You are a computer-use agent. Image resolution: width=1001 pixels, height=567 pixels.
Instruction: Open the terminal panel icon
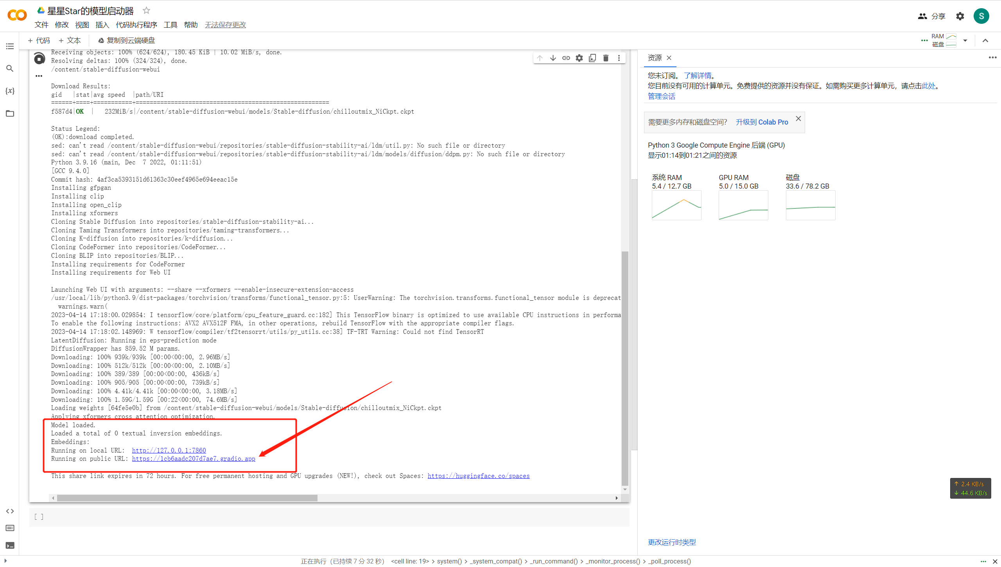coord(10,546)
